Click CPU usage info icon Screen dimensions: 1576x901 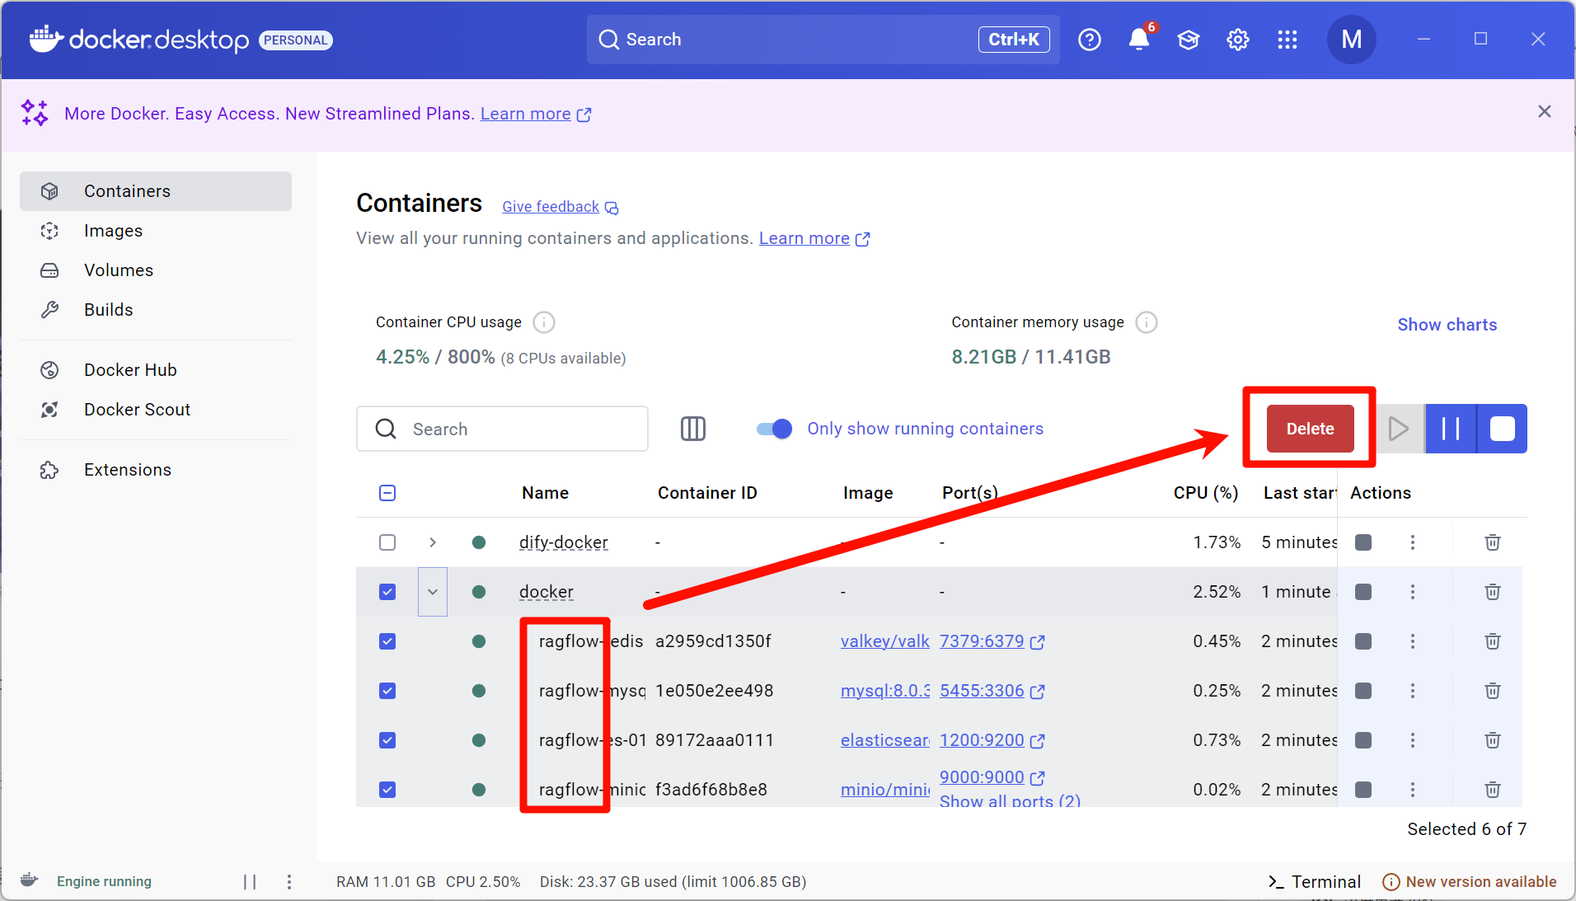(544, 322)
